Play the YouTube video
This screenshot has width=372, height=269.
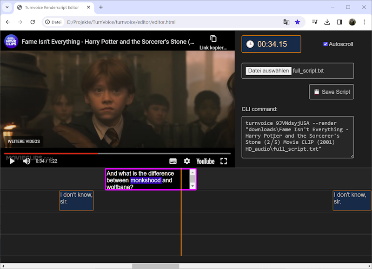[x=12, y=161]
